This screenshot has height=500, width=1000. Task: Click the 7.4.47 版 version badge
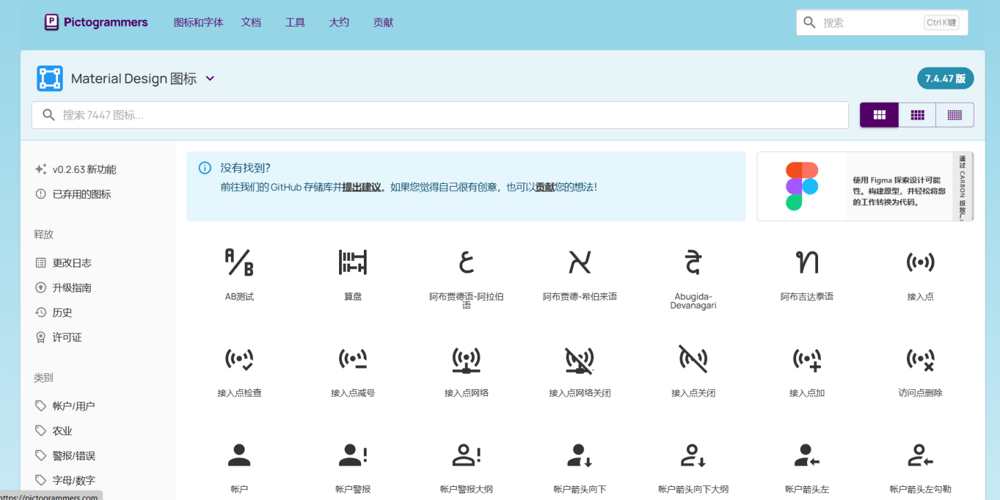click(945, 79)
